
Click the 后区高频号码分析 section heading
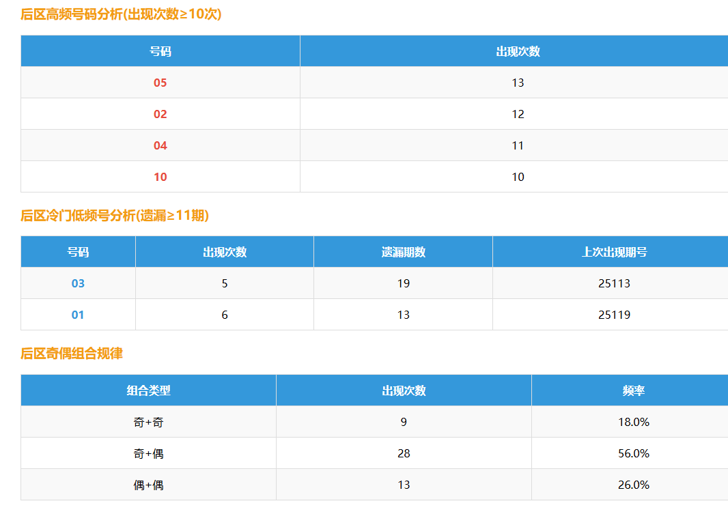(121, 14)
